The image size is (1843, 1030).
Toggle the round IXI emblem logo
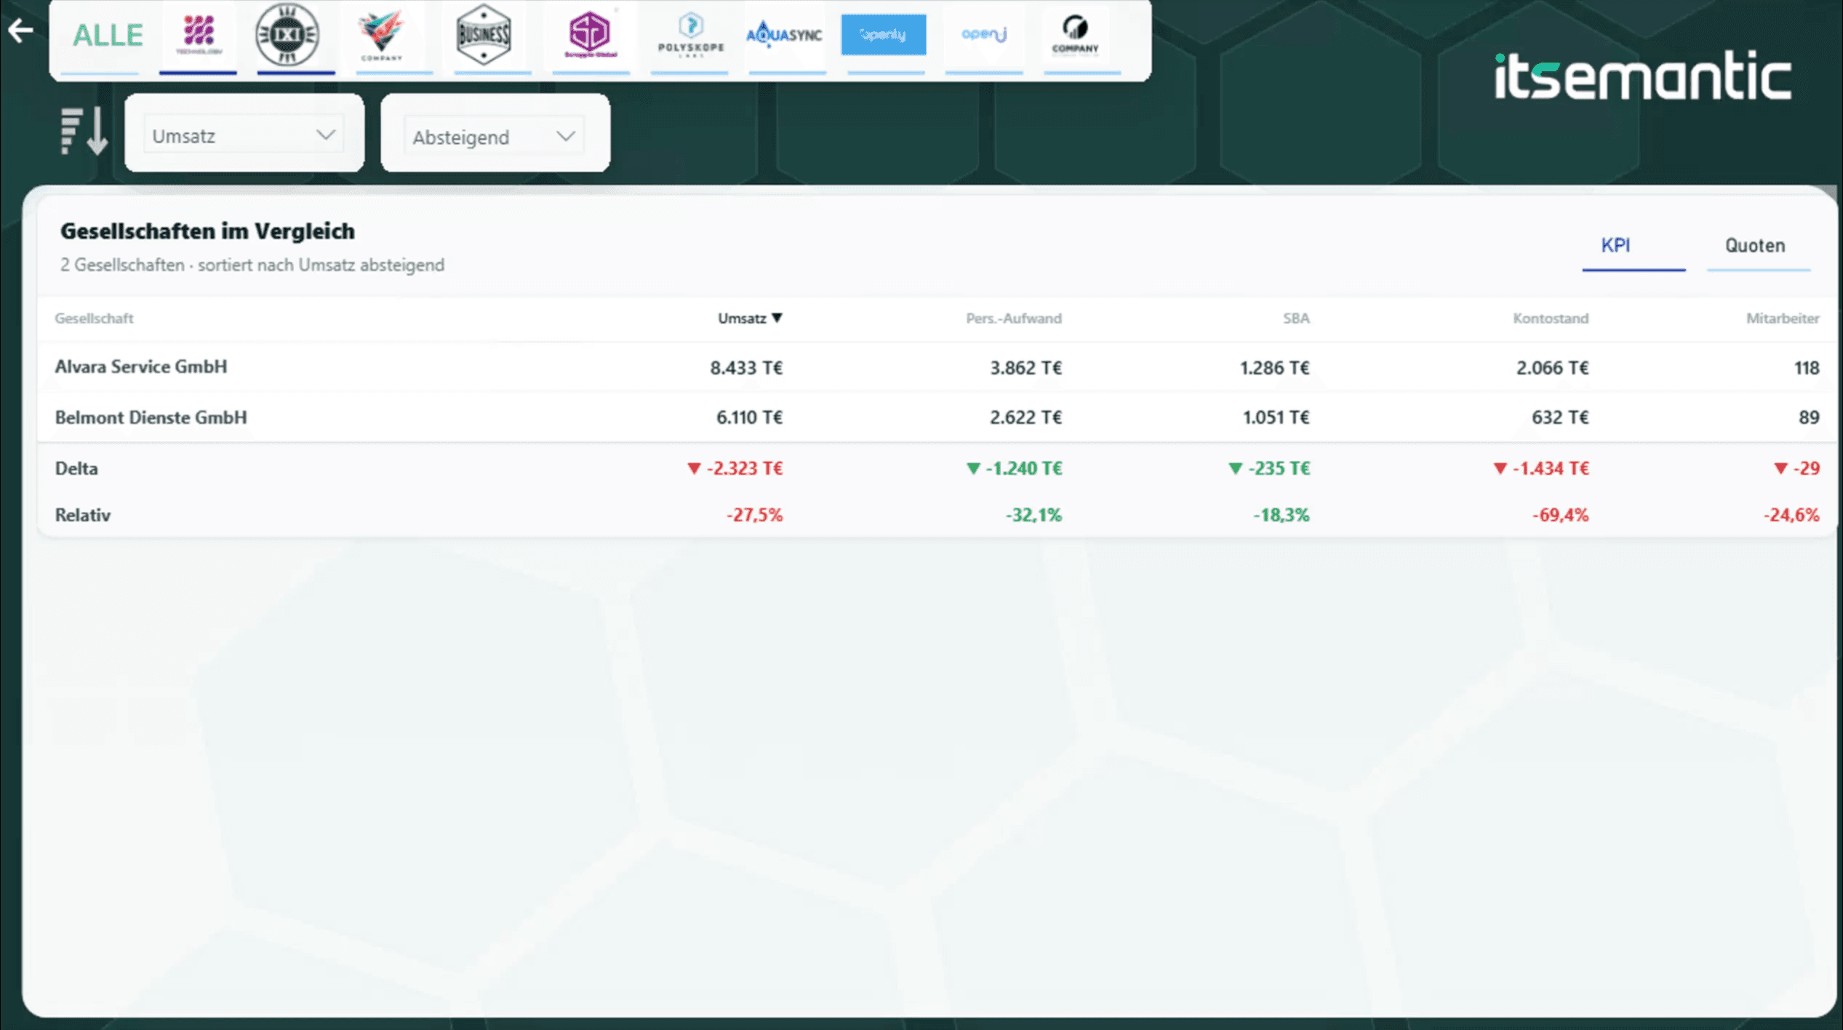tap(287, 34)
